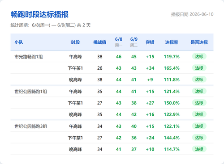Click 6/9 value 40

tap(134, 126)
